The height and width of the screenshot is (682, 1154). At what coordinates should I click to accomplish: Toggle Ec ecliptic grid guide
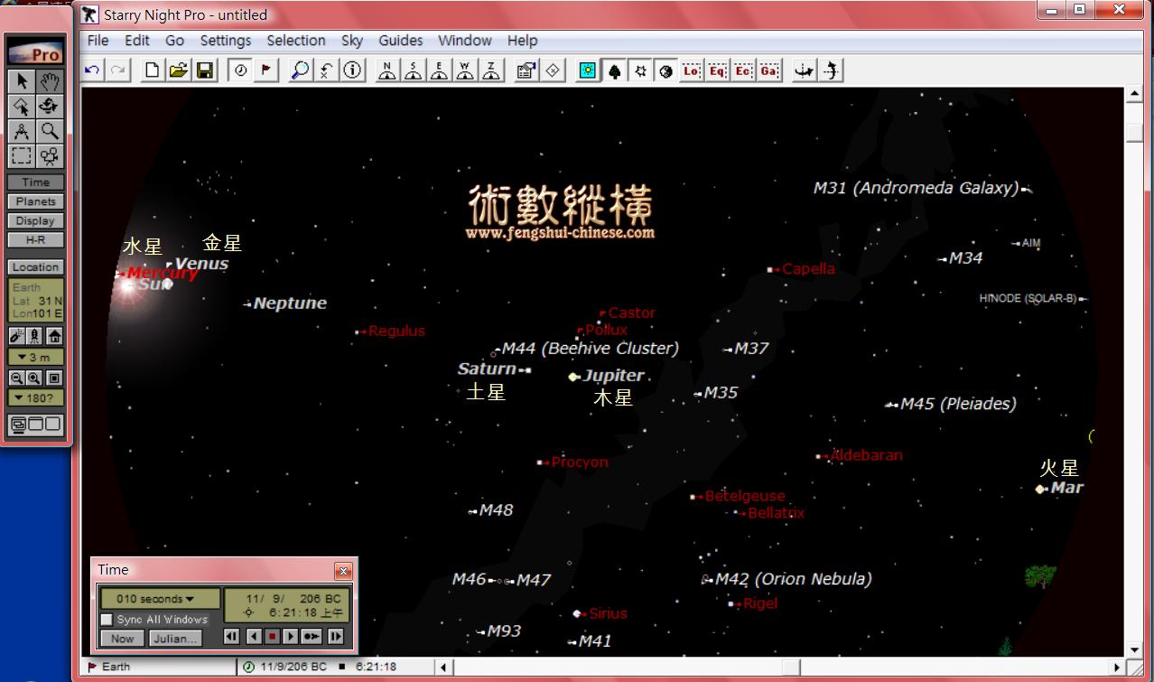(x=743, y=70)
